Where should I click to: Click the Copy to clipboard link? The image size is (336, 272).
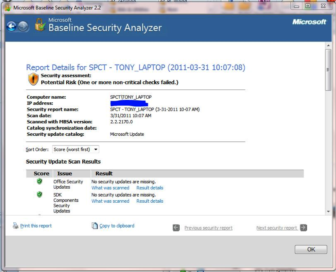117,226
